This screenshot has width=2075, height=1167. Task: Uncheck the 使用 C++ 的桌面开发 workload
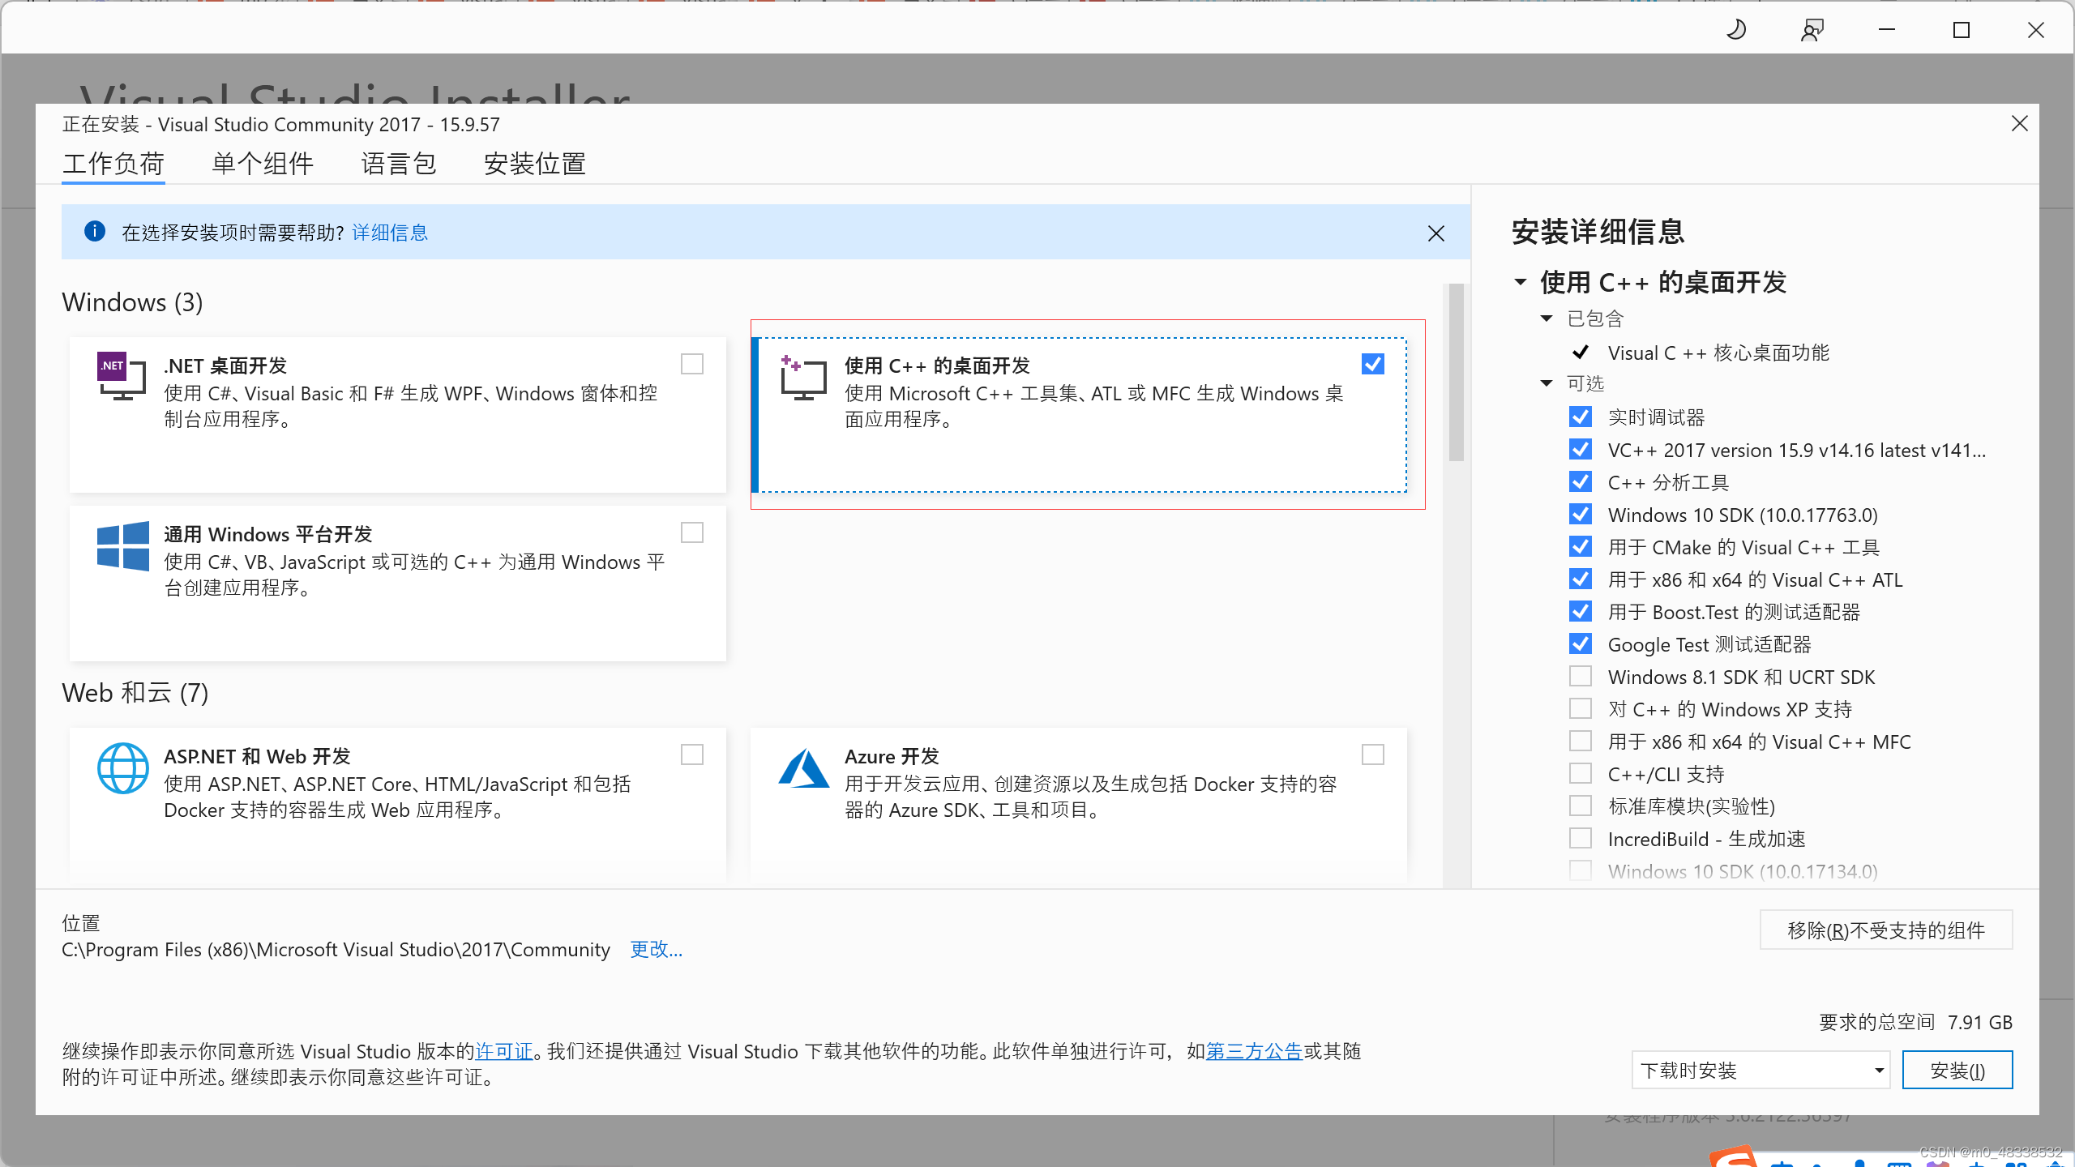tap(1373, 364)
